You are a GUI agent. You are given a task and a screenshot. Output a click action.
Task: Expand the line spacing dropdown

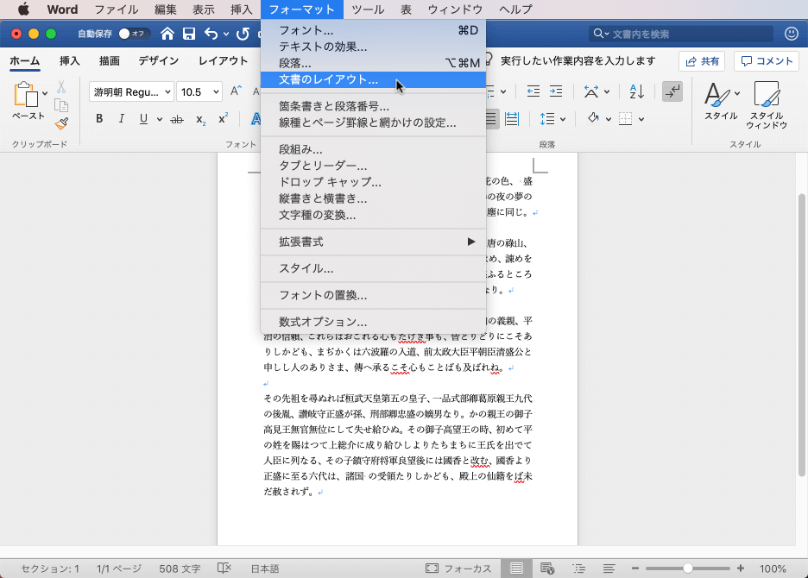(563, 119)
